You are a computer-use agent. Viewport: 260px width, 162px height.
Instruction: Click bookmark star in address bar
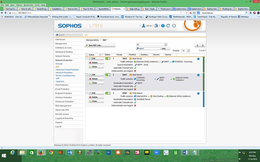tap(181, 13)
